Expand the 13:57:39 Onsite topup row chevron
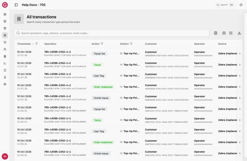Image resolution: width=247 pixels, height=161 pixels. 240,98
